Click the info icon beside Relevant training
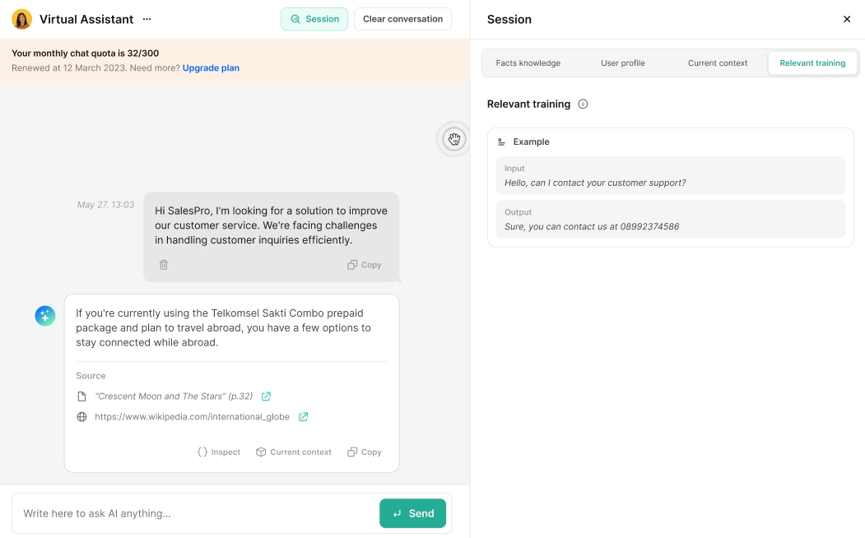This screenshot has width=865, height=538. point(583,104)
